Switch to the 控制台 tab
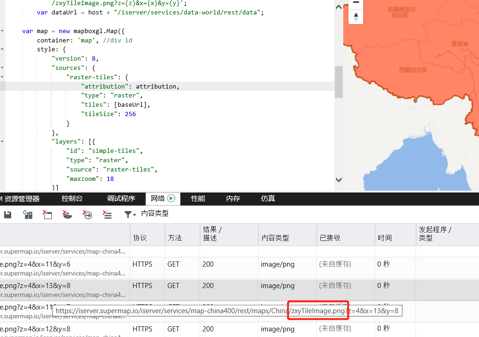Image resolution: width=479 pixels, height=337 pixels. [x=72, y=199]
